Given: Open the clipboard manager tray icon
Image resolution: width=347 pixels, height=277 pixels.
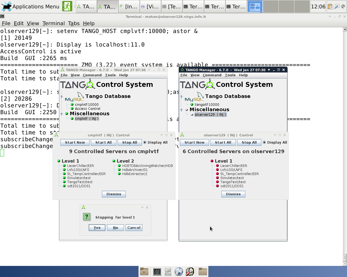Looking at the screenshot, I should (x=330, y=6).
